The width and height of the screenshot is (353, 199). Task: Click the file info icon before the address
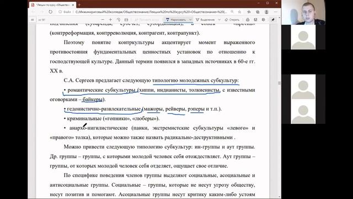[60, 12]
